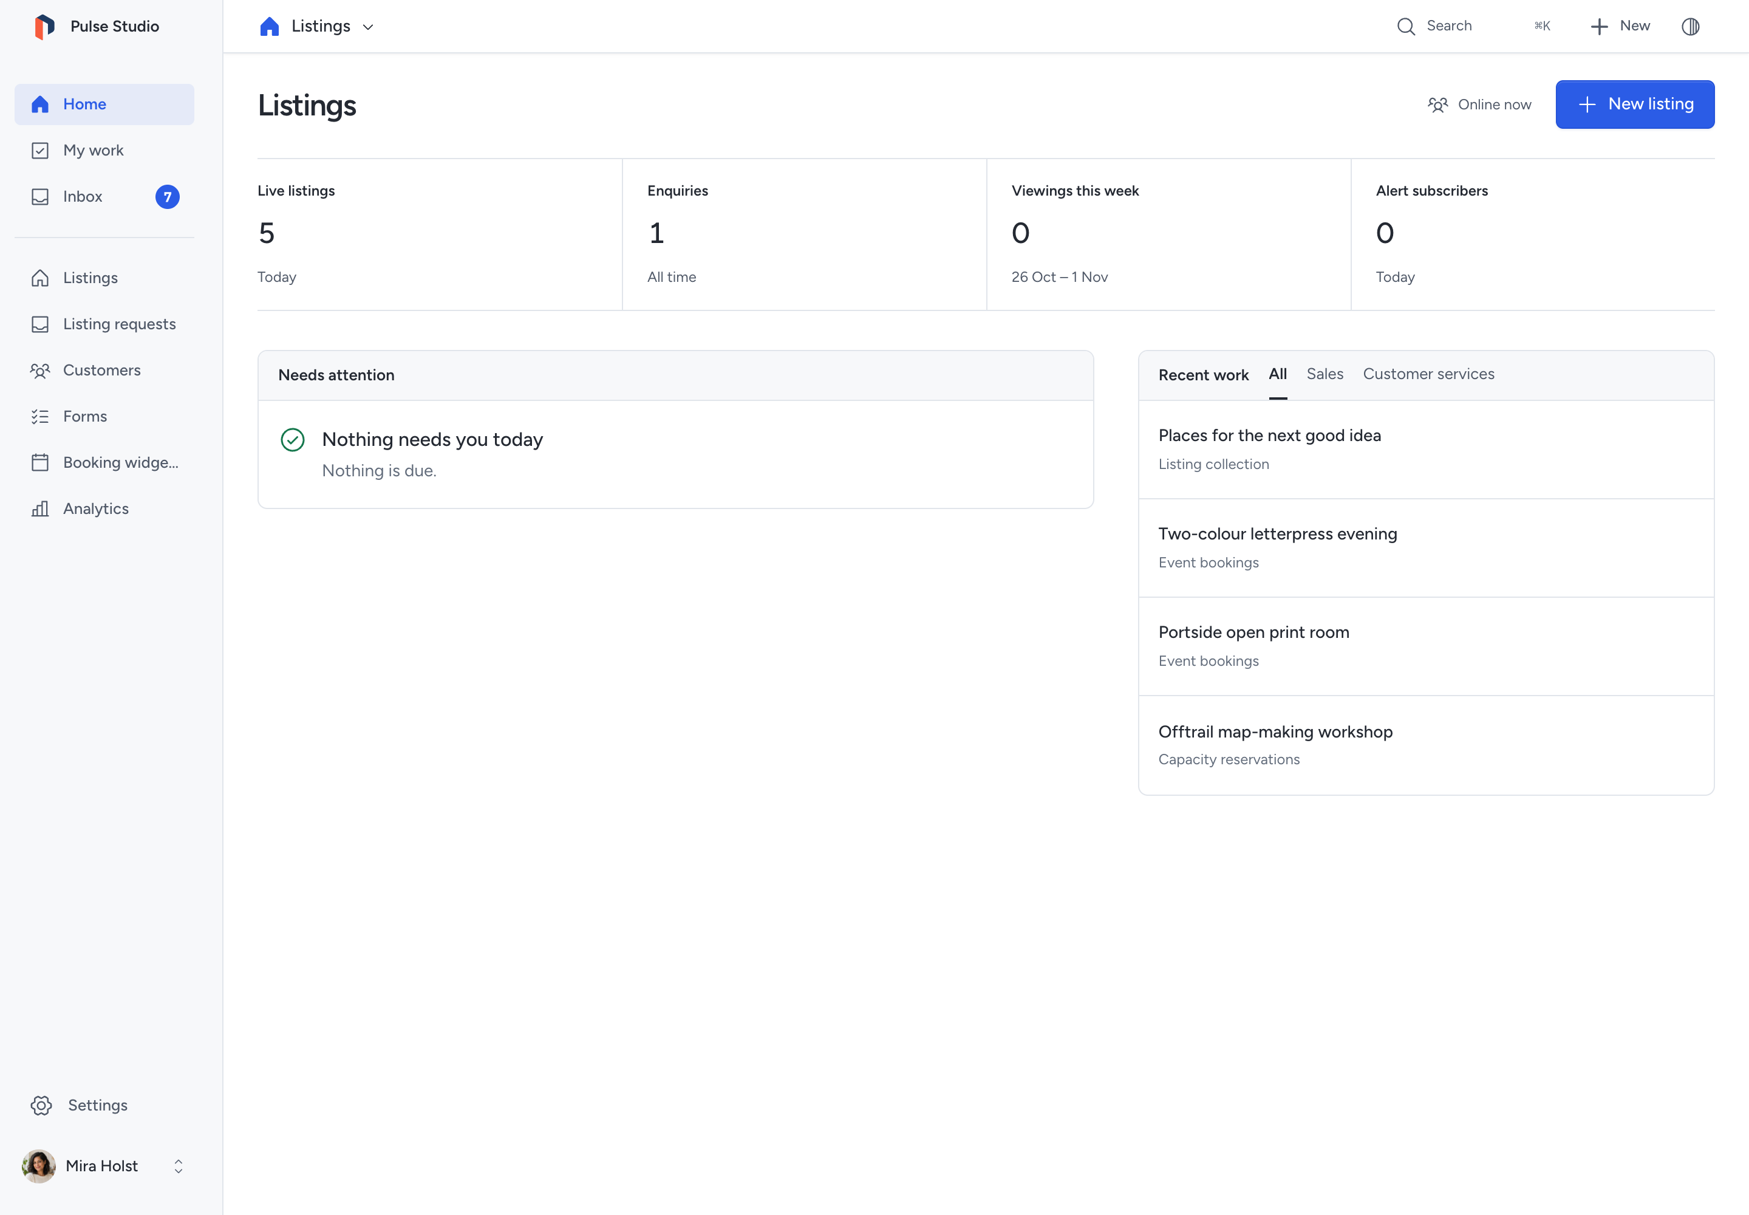
Task: Open the Inbox tray icon
Action: tap(40, 196)
